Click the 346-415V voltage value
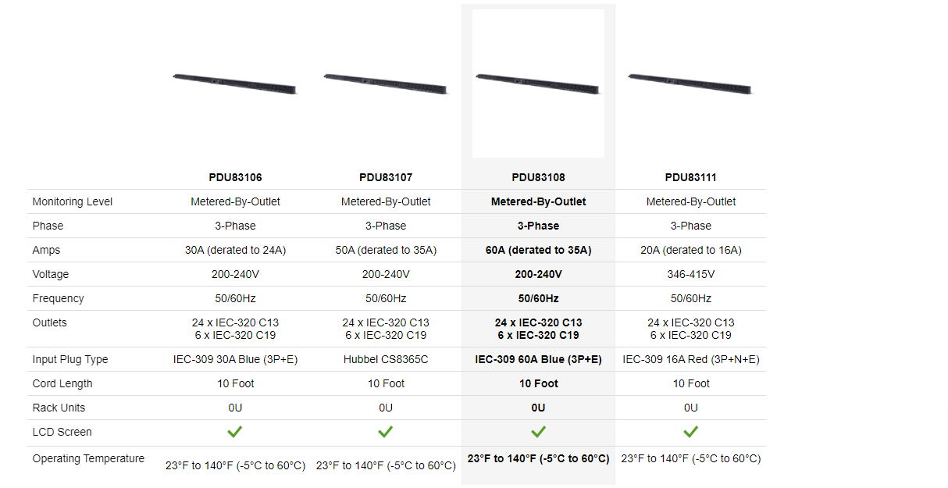 click(x=690, y=274)
